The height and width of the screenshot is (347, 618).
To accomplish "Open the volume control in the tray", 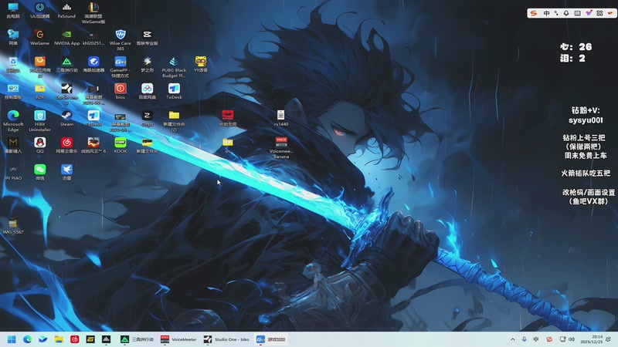I will (x=572, y=339).
